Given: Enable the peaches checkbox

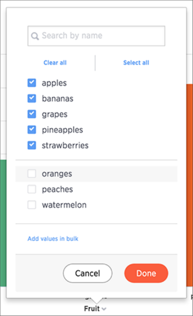Looking at the screenshot, I should point(32,189).
